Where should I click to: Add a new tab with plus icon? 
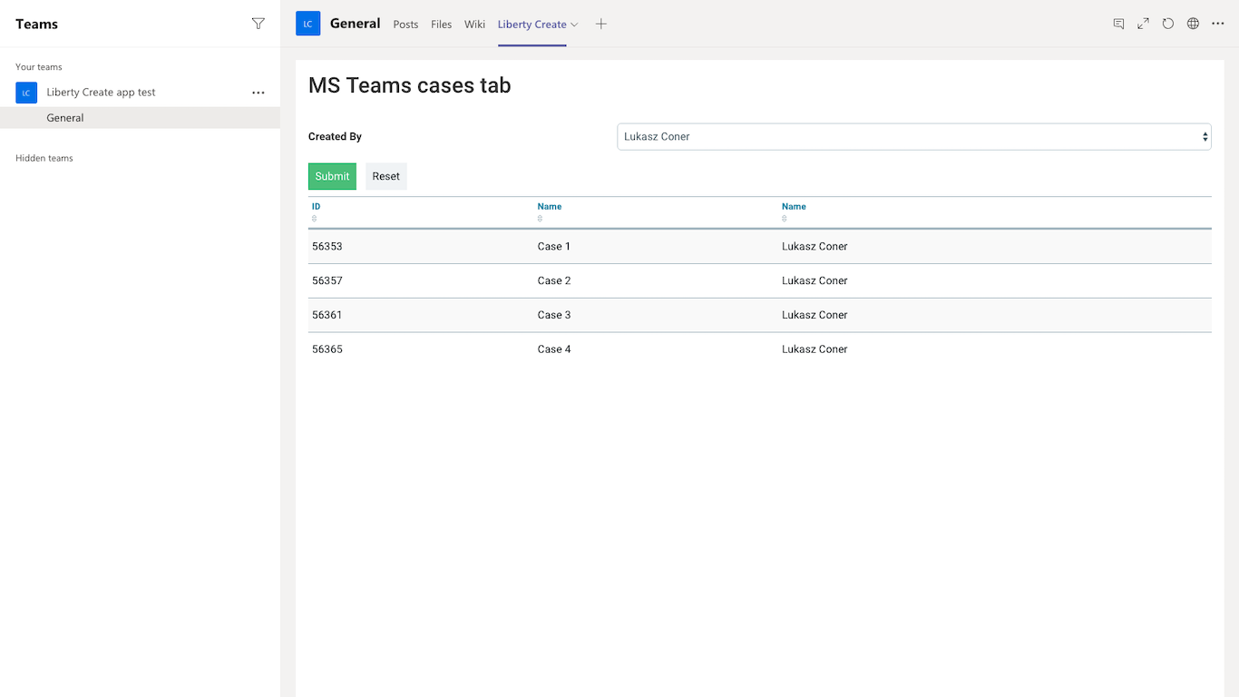click(x=600, y=25)
